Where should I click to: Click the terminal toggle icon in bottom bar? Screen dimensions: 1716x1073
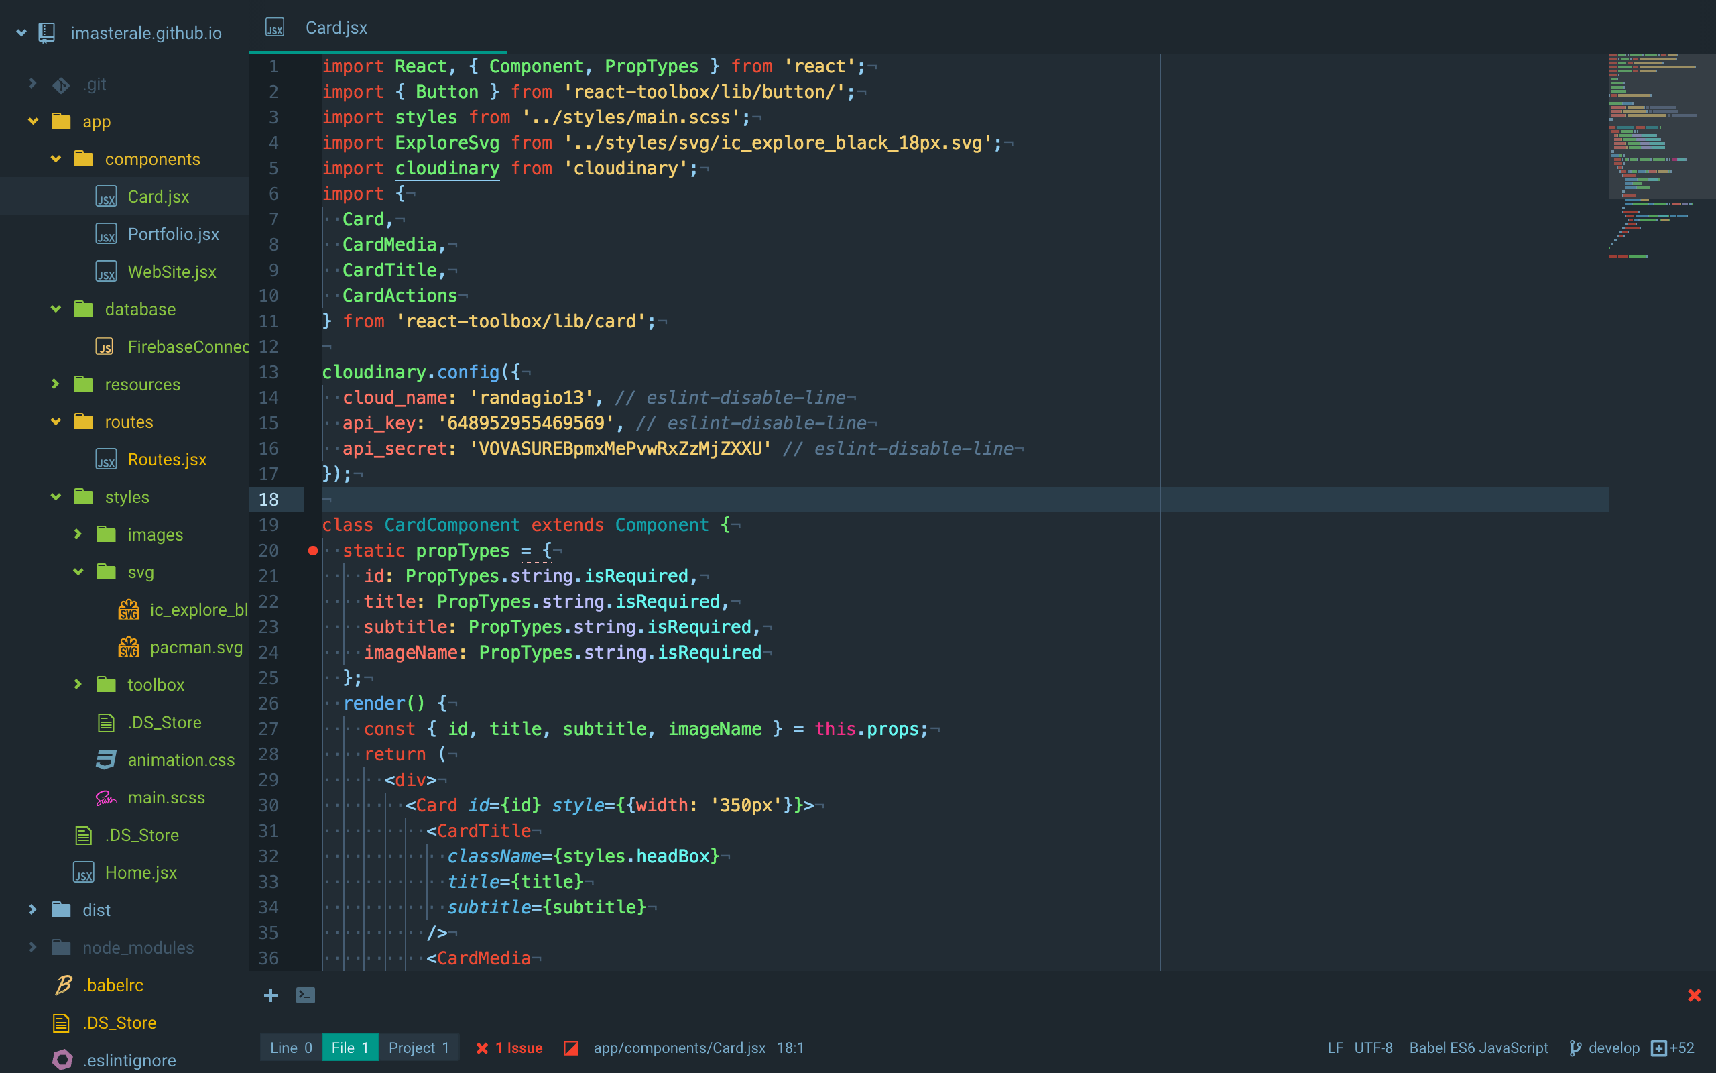coord(305,995)
